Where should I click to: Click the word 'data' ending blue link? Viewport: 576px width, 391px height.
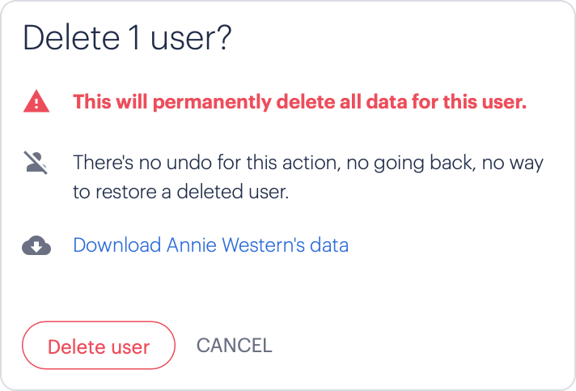[329, 245]
